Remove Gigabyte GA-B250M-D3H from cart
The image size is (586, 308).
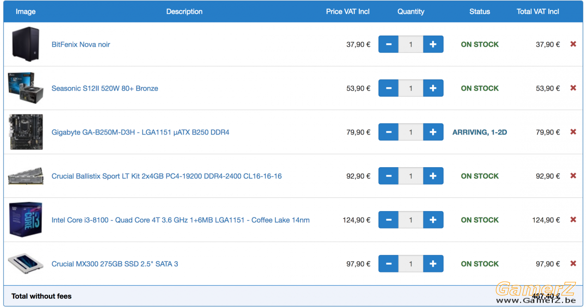(573, 132)
